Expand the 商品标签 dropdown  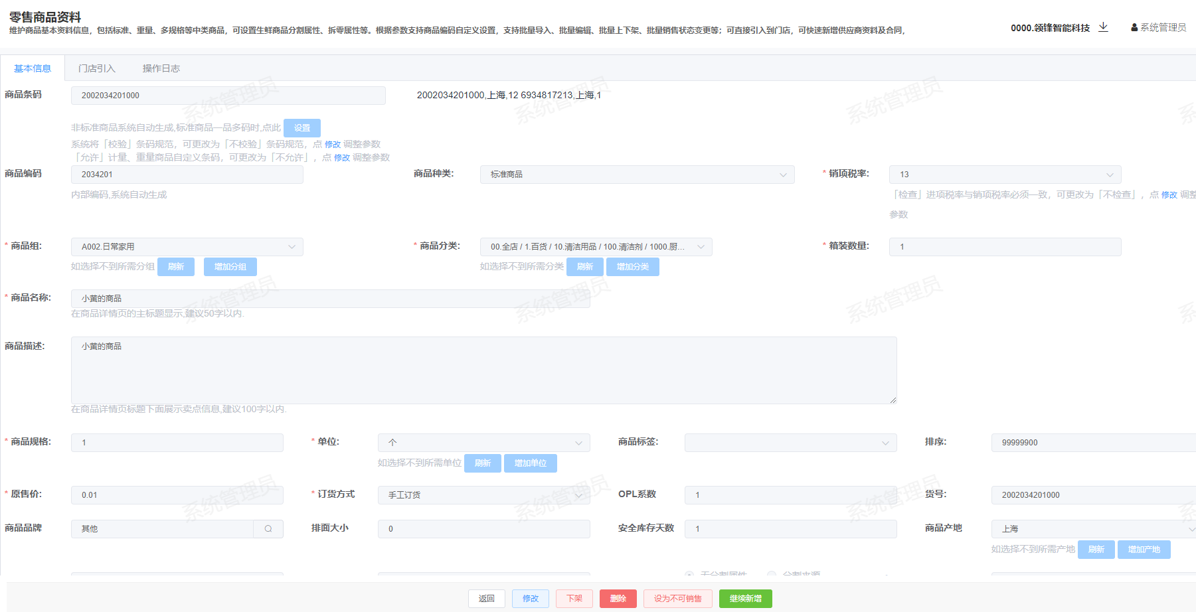791,443
